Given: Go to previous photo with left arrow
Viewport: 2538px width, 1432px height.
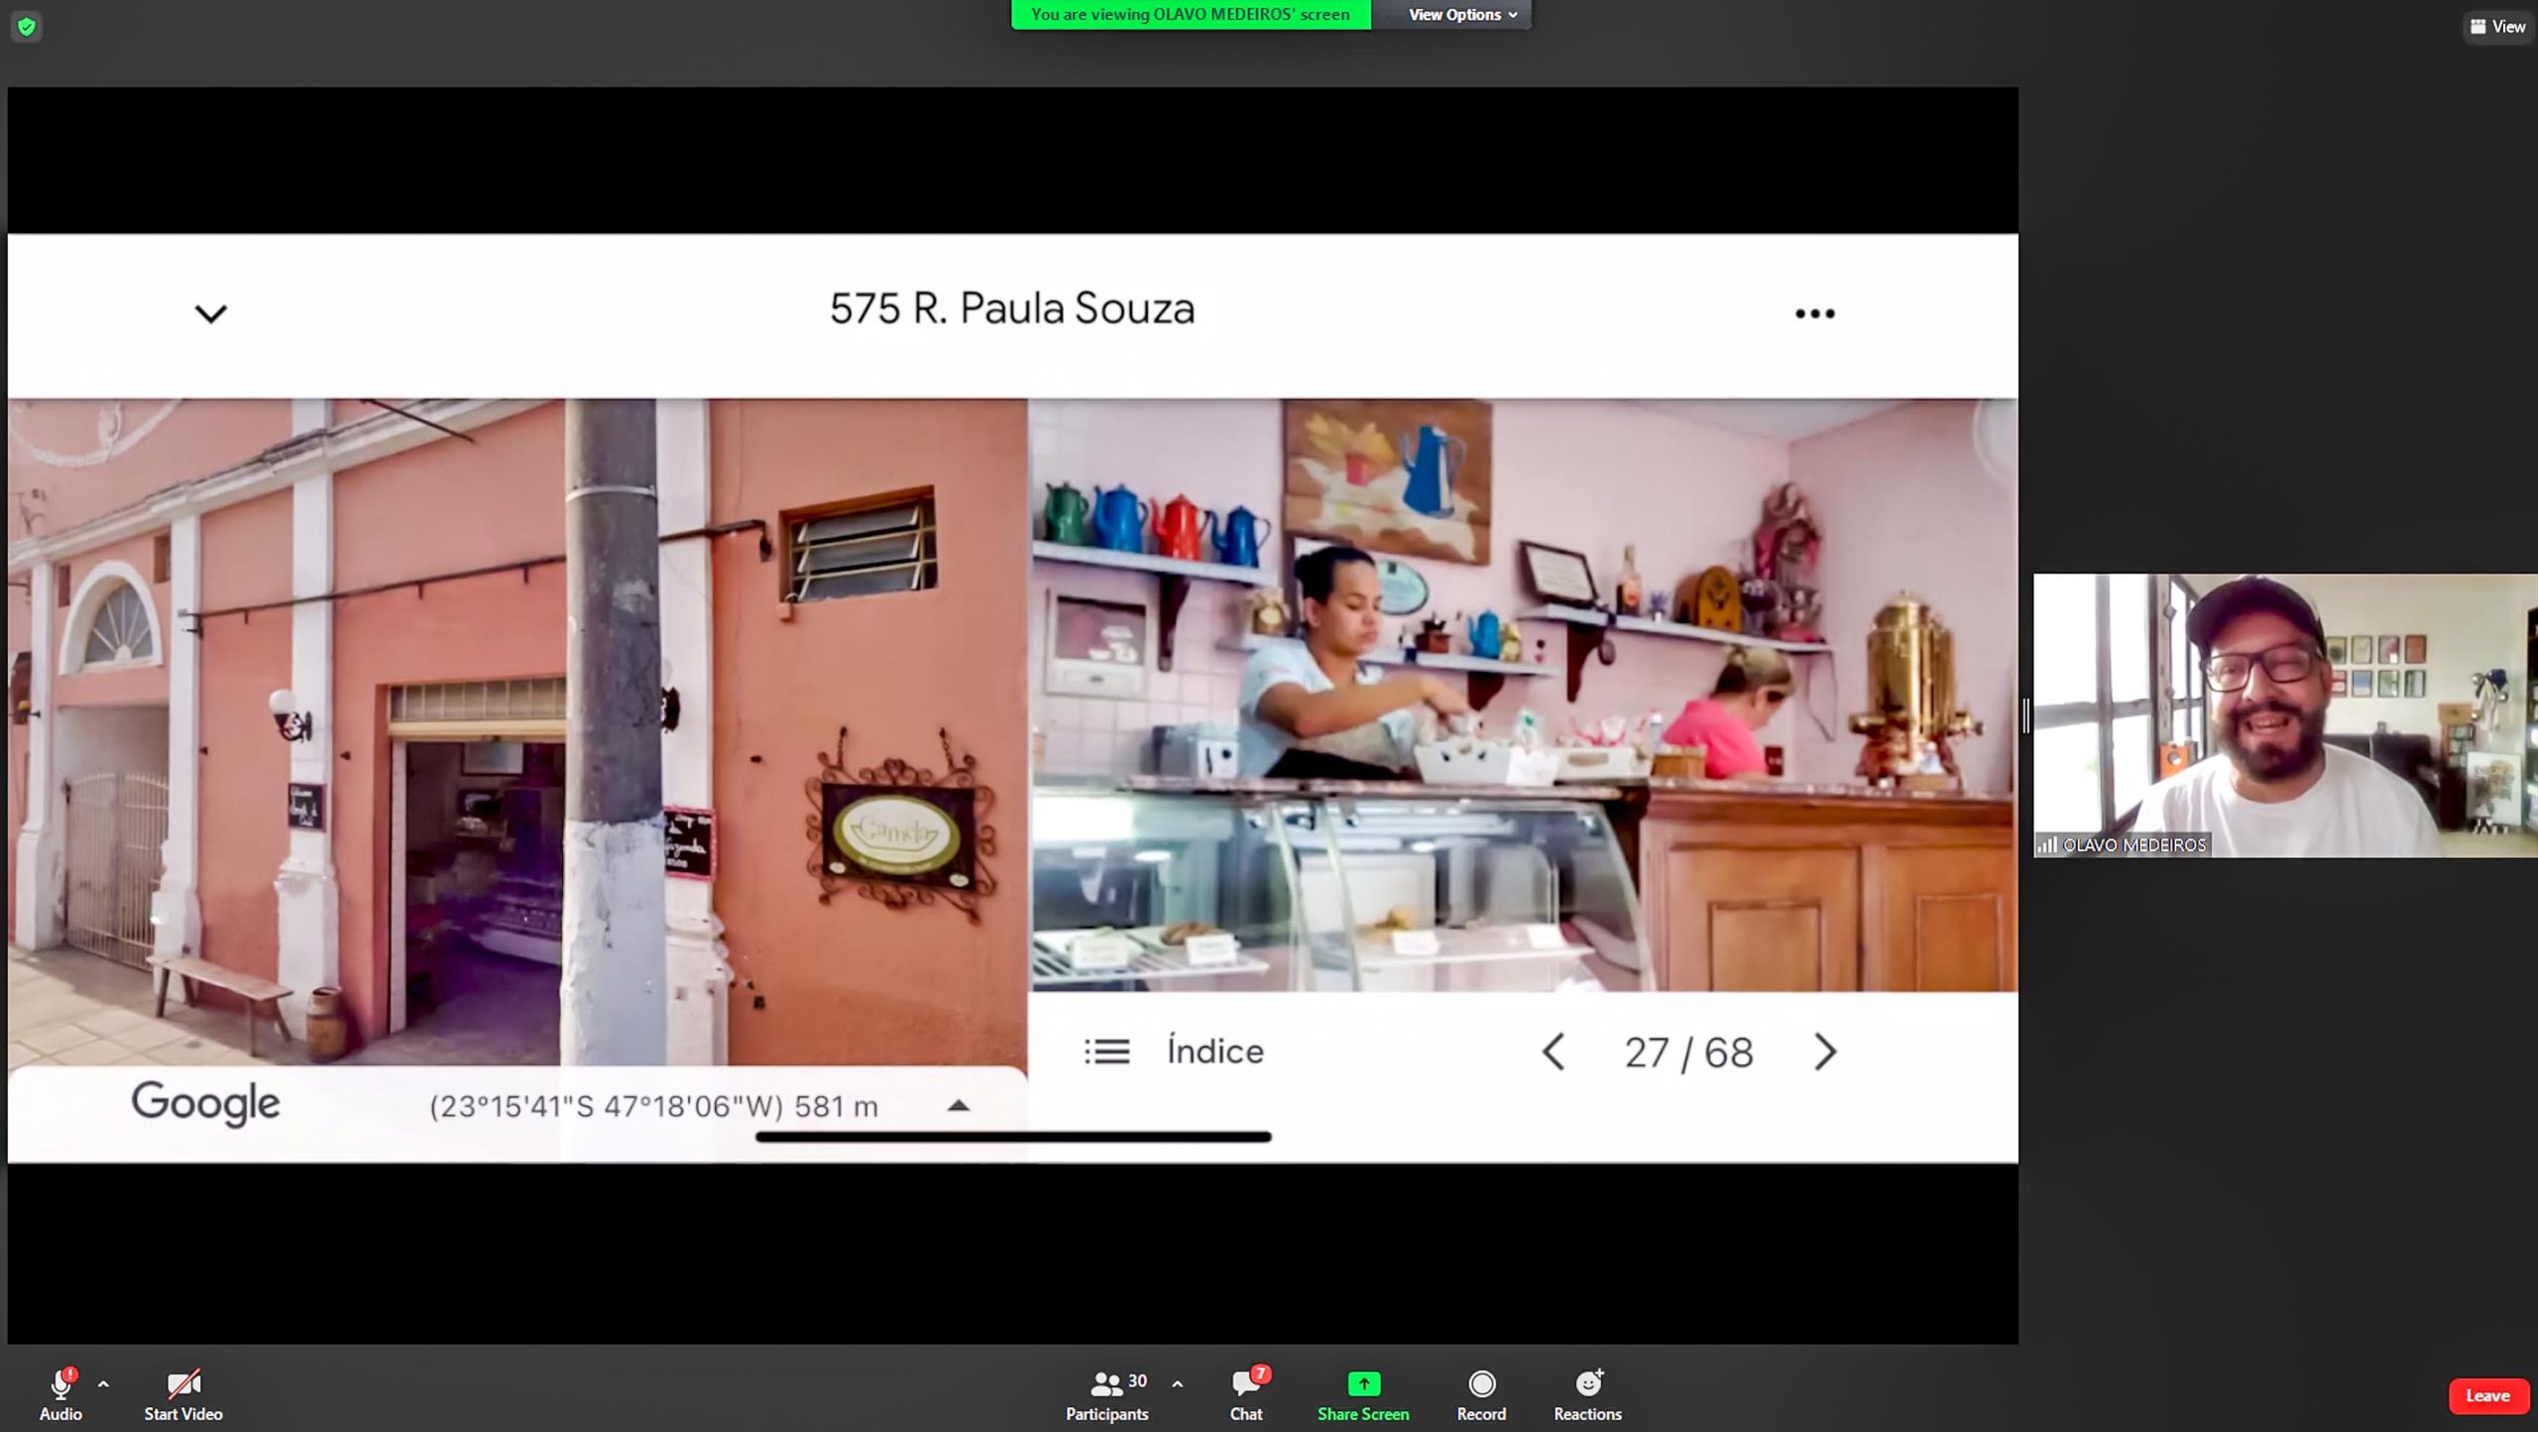Looking at the screenshot, I should (x=1554, y=1051).
